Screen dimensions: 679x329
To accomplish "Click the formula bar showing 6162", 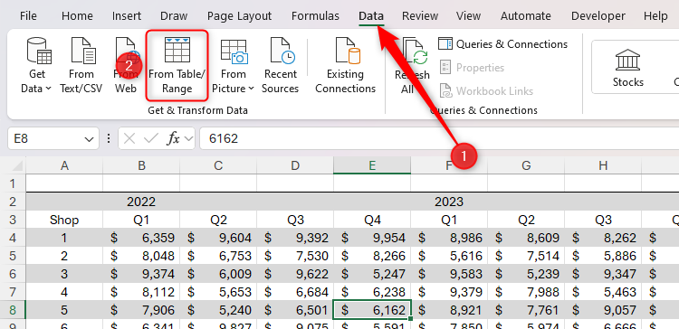I will pyautogui.click(x=439, y=138).
